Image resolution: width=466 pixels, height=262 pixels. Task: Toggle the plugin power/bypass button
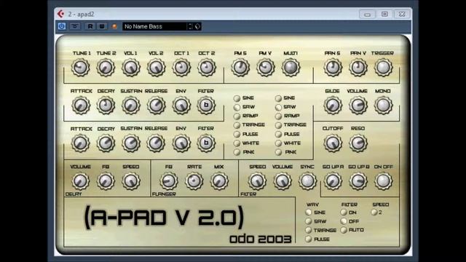point(61,26)
